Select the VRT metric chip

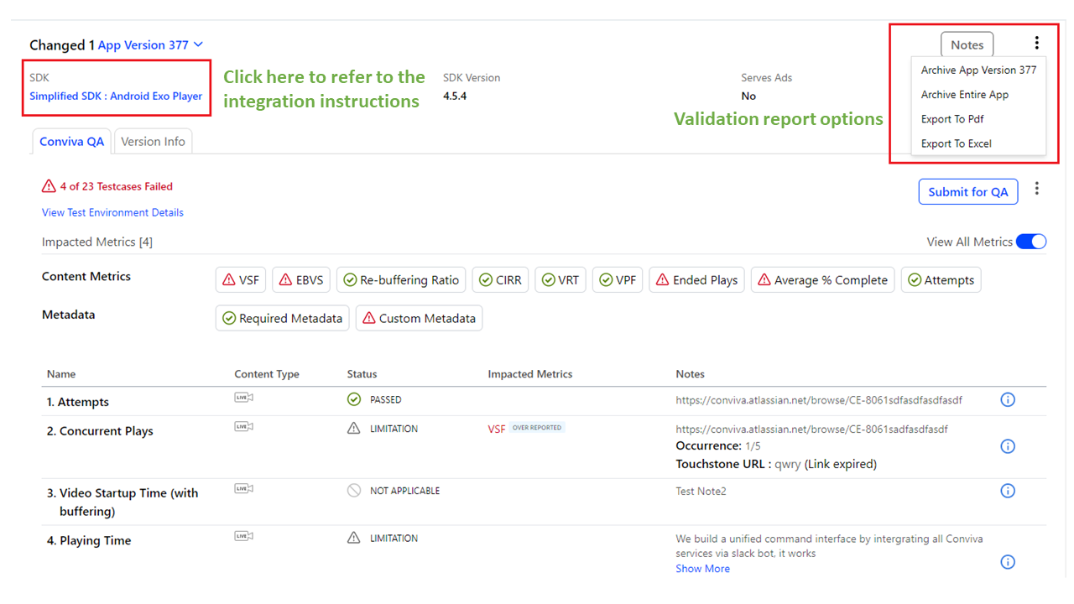pyautogui.click(x=560, y=280)
